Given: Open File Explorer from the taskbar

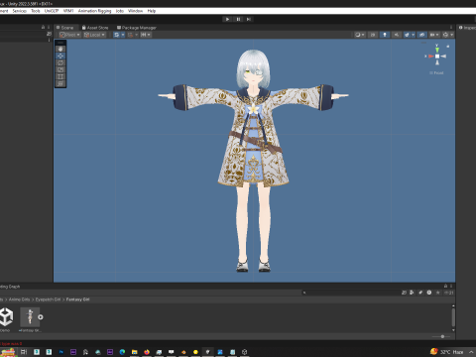Looking at the screenshot, I should [x=134, y=352].
